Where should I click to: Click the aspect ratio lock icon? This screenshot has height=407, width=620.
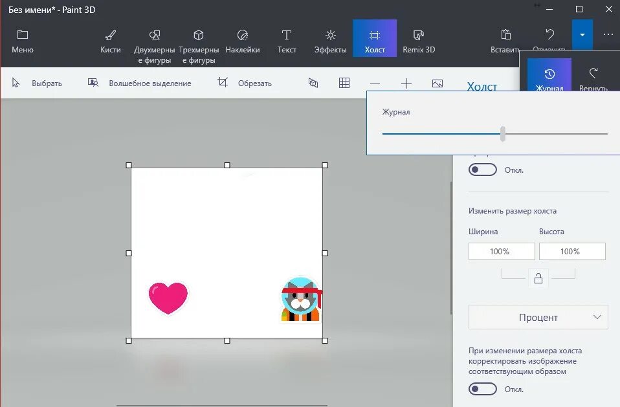pyautogui.click(x=538, y=278)
